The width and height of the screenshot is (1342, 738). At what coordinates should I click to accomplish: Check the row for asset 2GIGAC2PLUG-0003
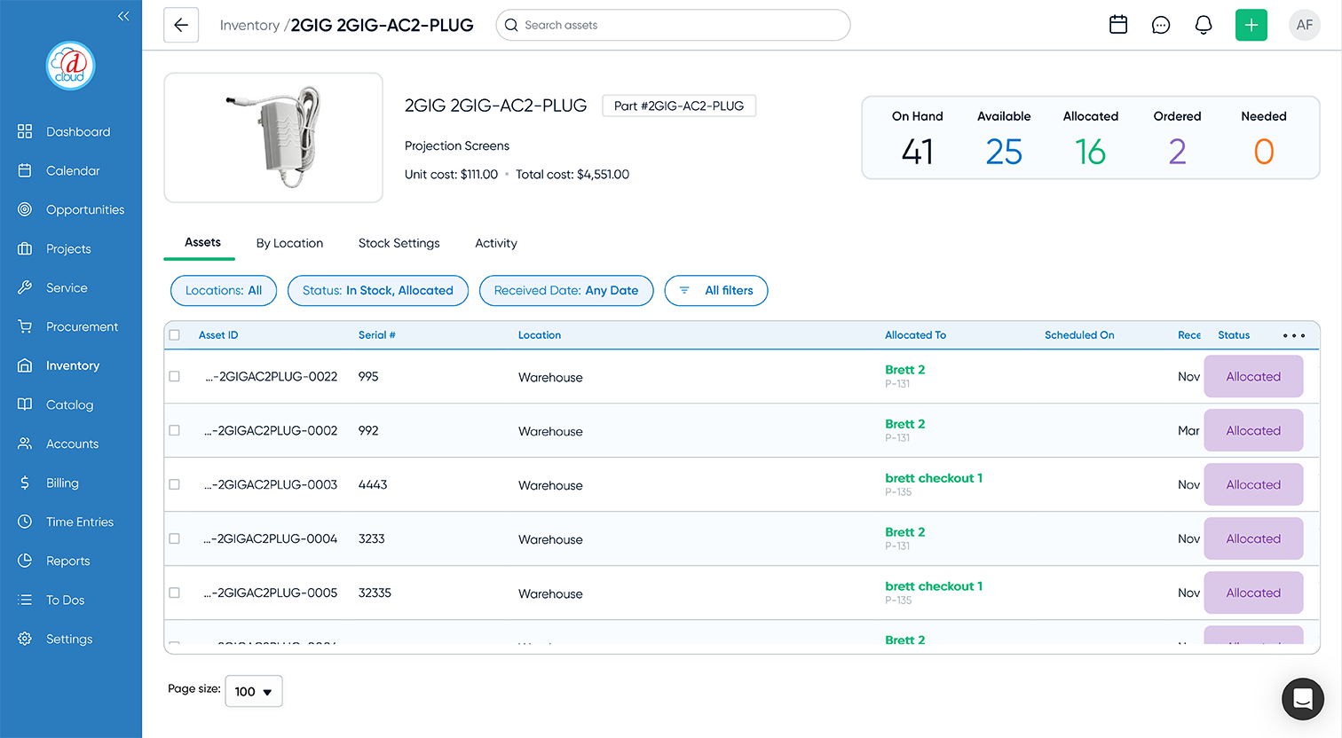[175, 484]
